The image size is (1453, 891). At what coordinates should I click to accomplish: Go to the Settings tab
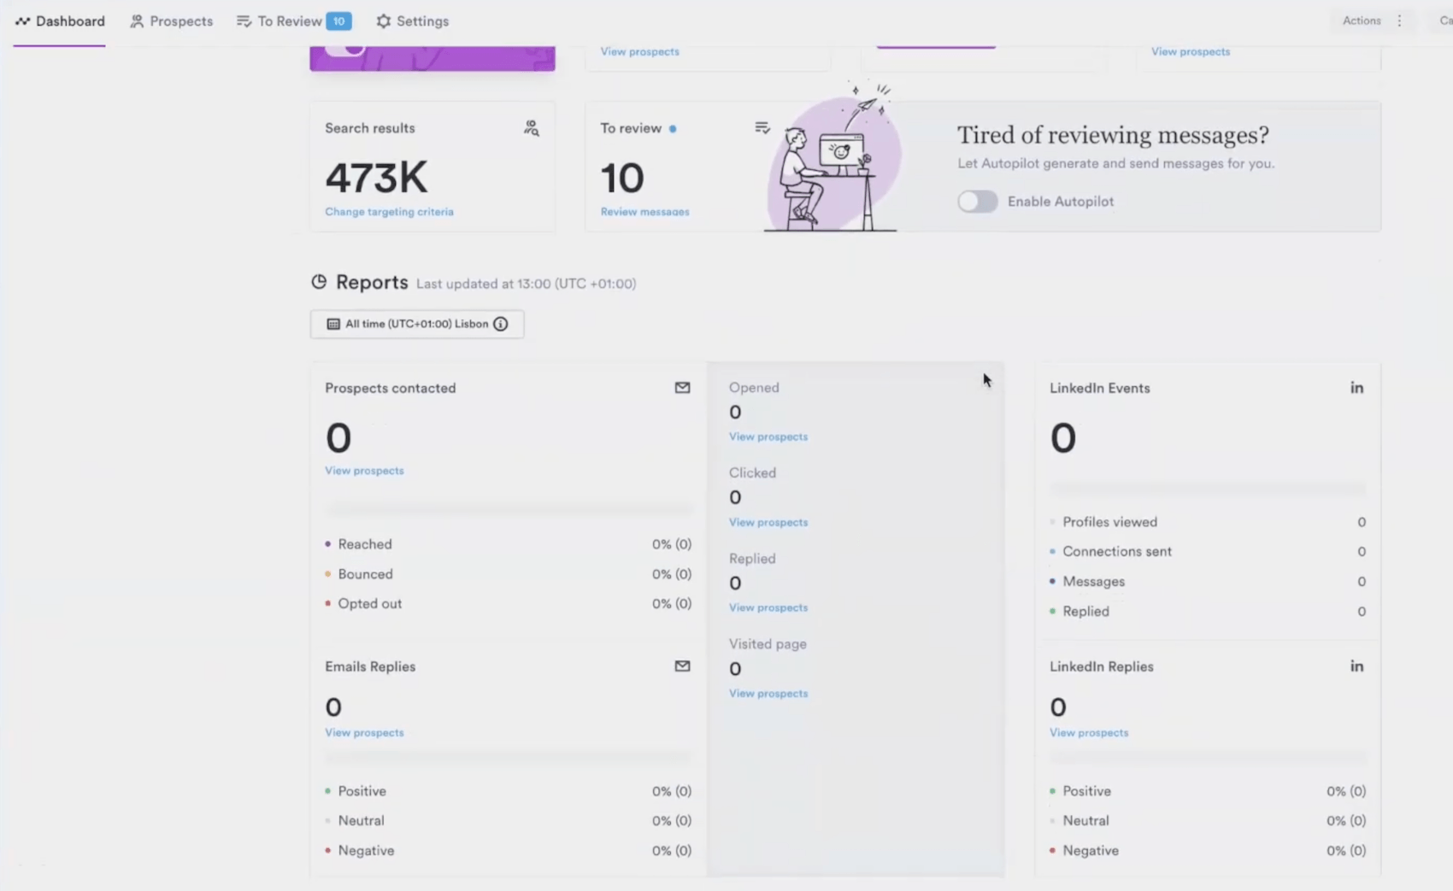412,21
